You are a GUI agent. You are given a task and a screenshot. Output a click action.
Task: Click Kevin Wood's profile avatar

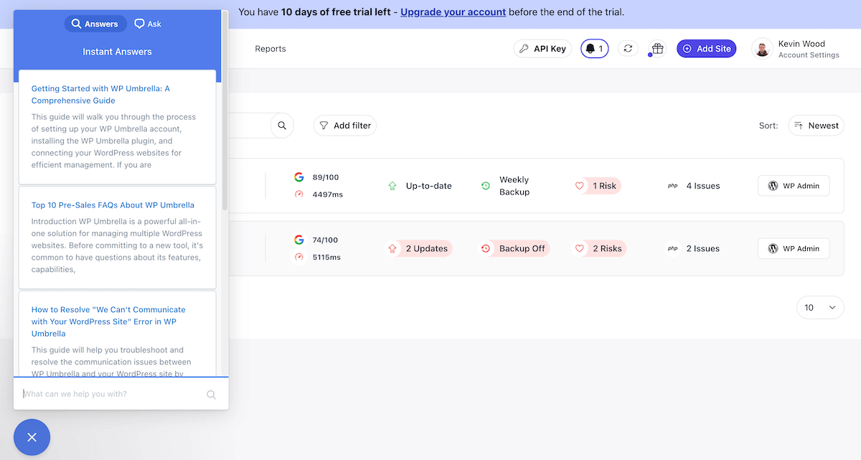click(x=762, y=49)
